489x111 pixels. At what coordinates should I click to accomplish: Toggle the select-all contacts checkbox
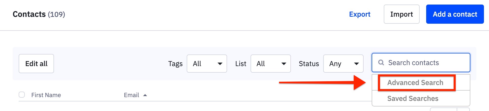point(22,95)
